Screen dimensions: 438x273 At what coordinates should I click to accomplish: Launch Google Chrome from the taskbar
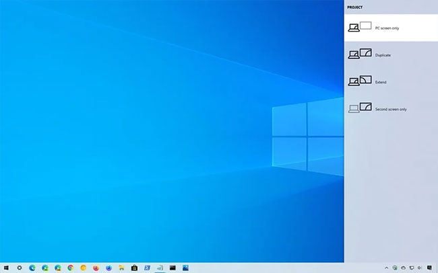(x=70, y=268)
